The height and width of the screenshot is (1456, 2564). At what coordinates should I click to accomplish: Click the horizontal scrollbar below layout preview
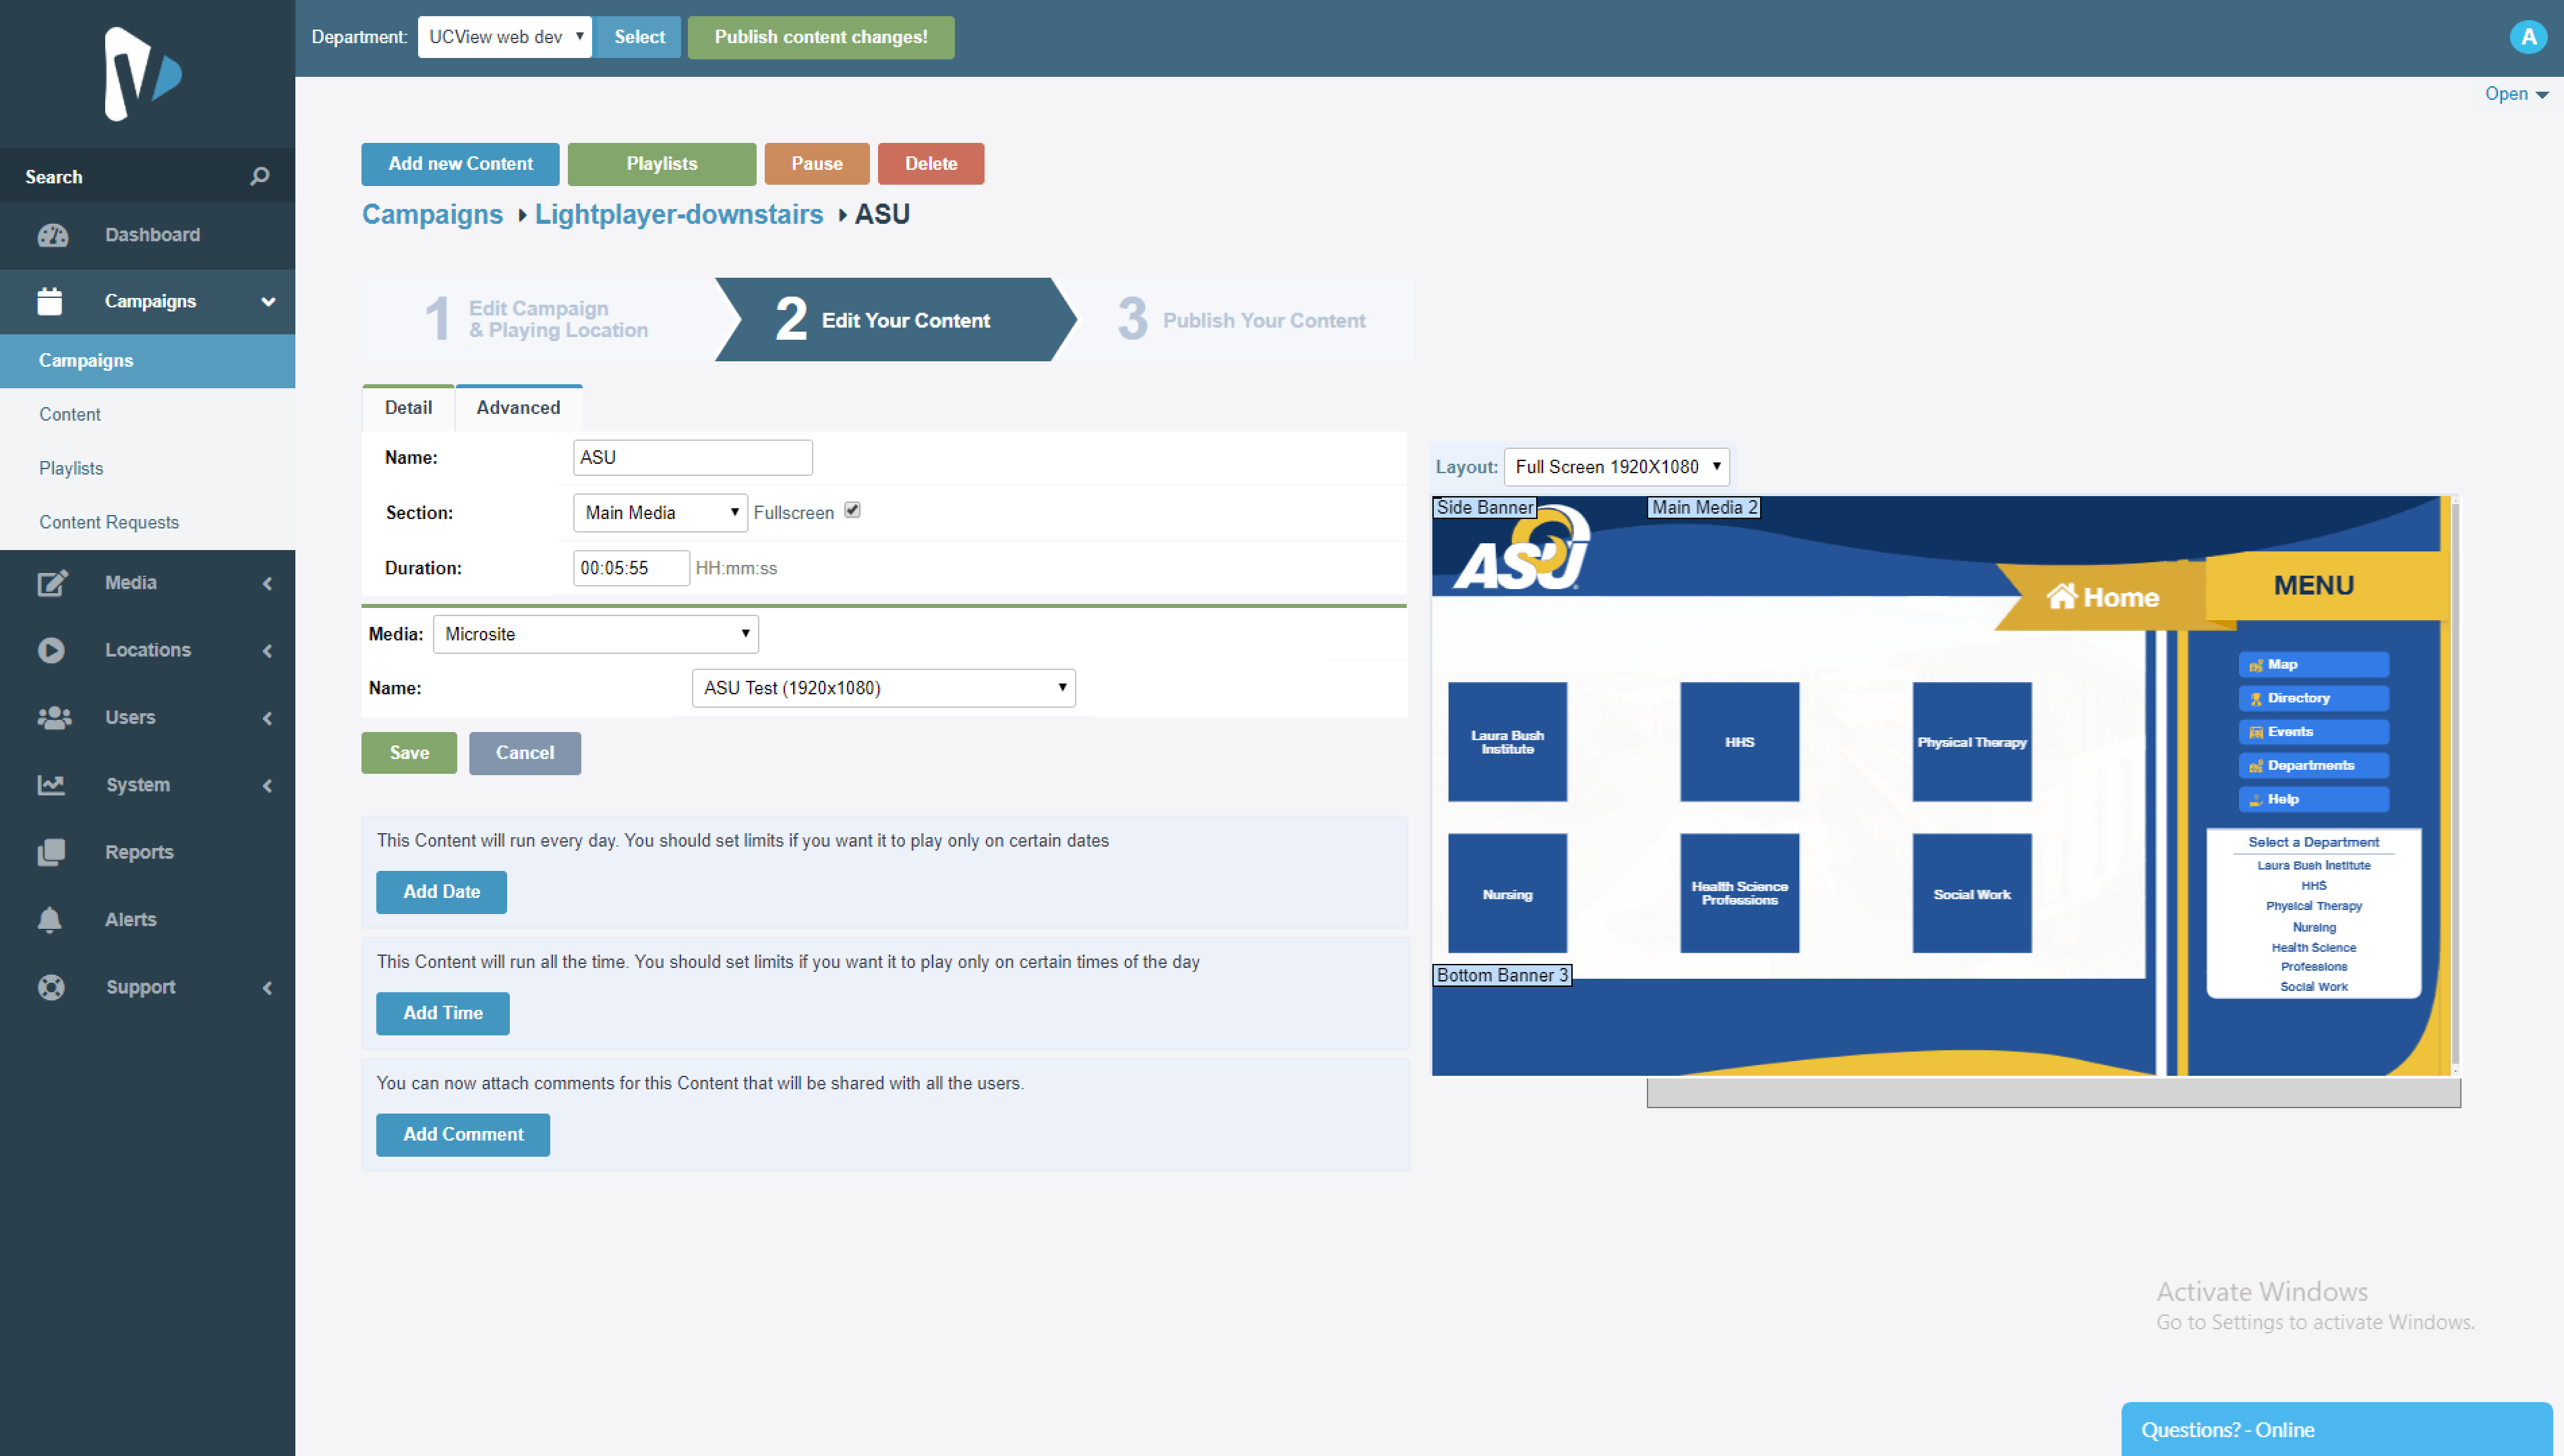[x=2053, y=1093]
